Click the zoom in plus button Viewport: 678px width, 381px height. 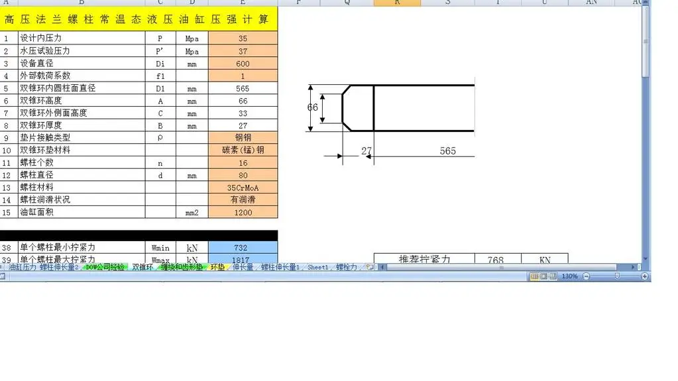(644, 276)
